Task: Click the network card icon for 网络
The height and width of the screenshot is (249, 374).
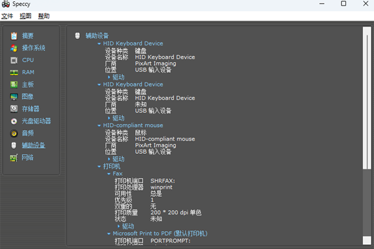Action: coord(14,157)
